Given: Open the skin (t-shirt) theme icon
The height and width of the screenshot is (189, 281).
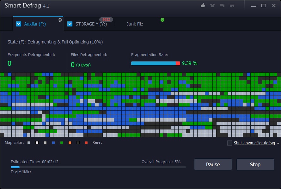Looking at the screenshot, I should click(212, 6).
